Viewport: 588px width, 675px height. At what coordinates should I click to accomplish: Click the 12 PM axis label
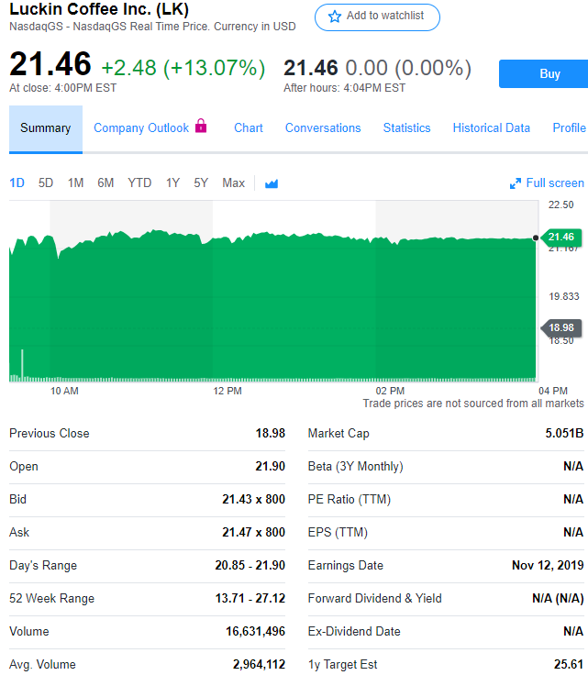pos(227,391)
